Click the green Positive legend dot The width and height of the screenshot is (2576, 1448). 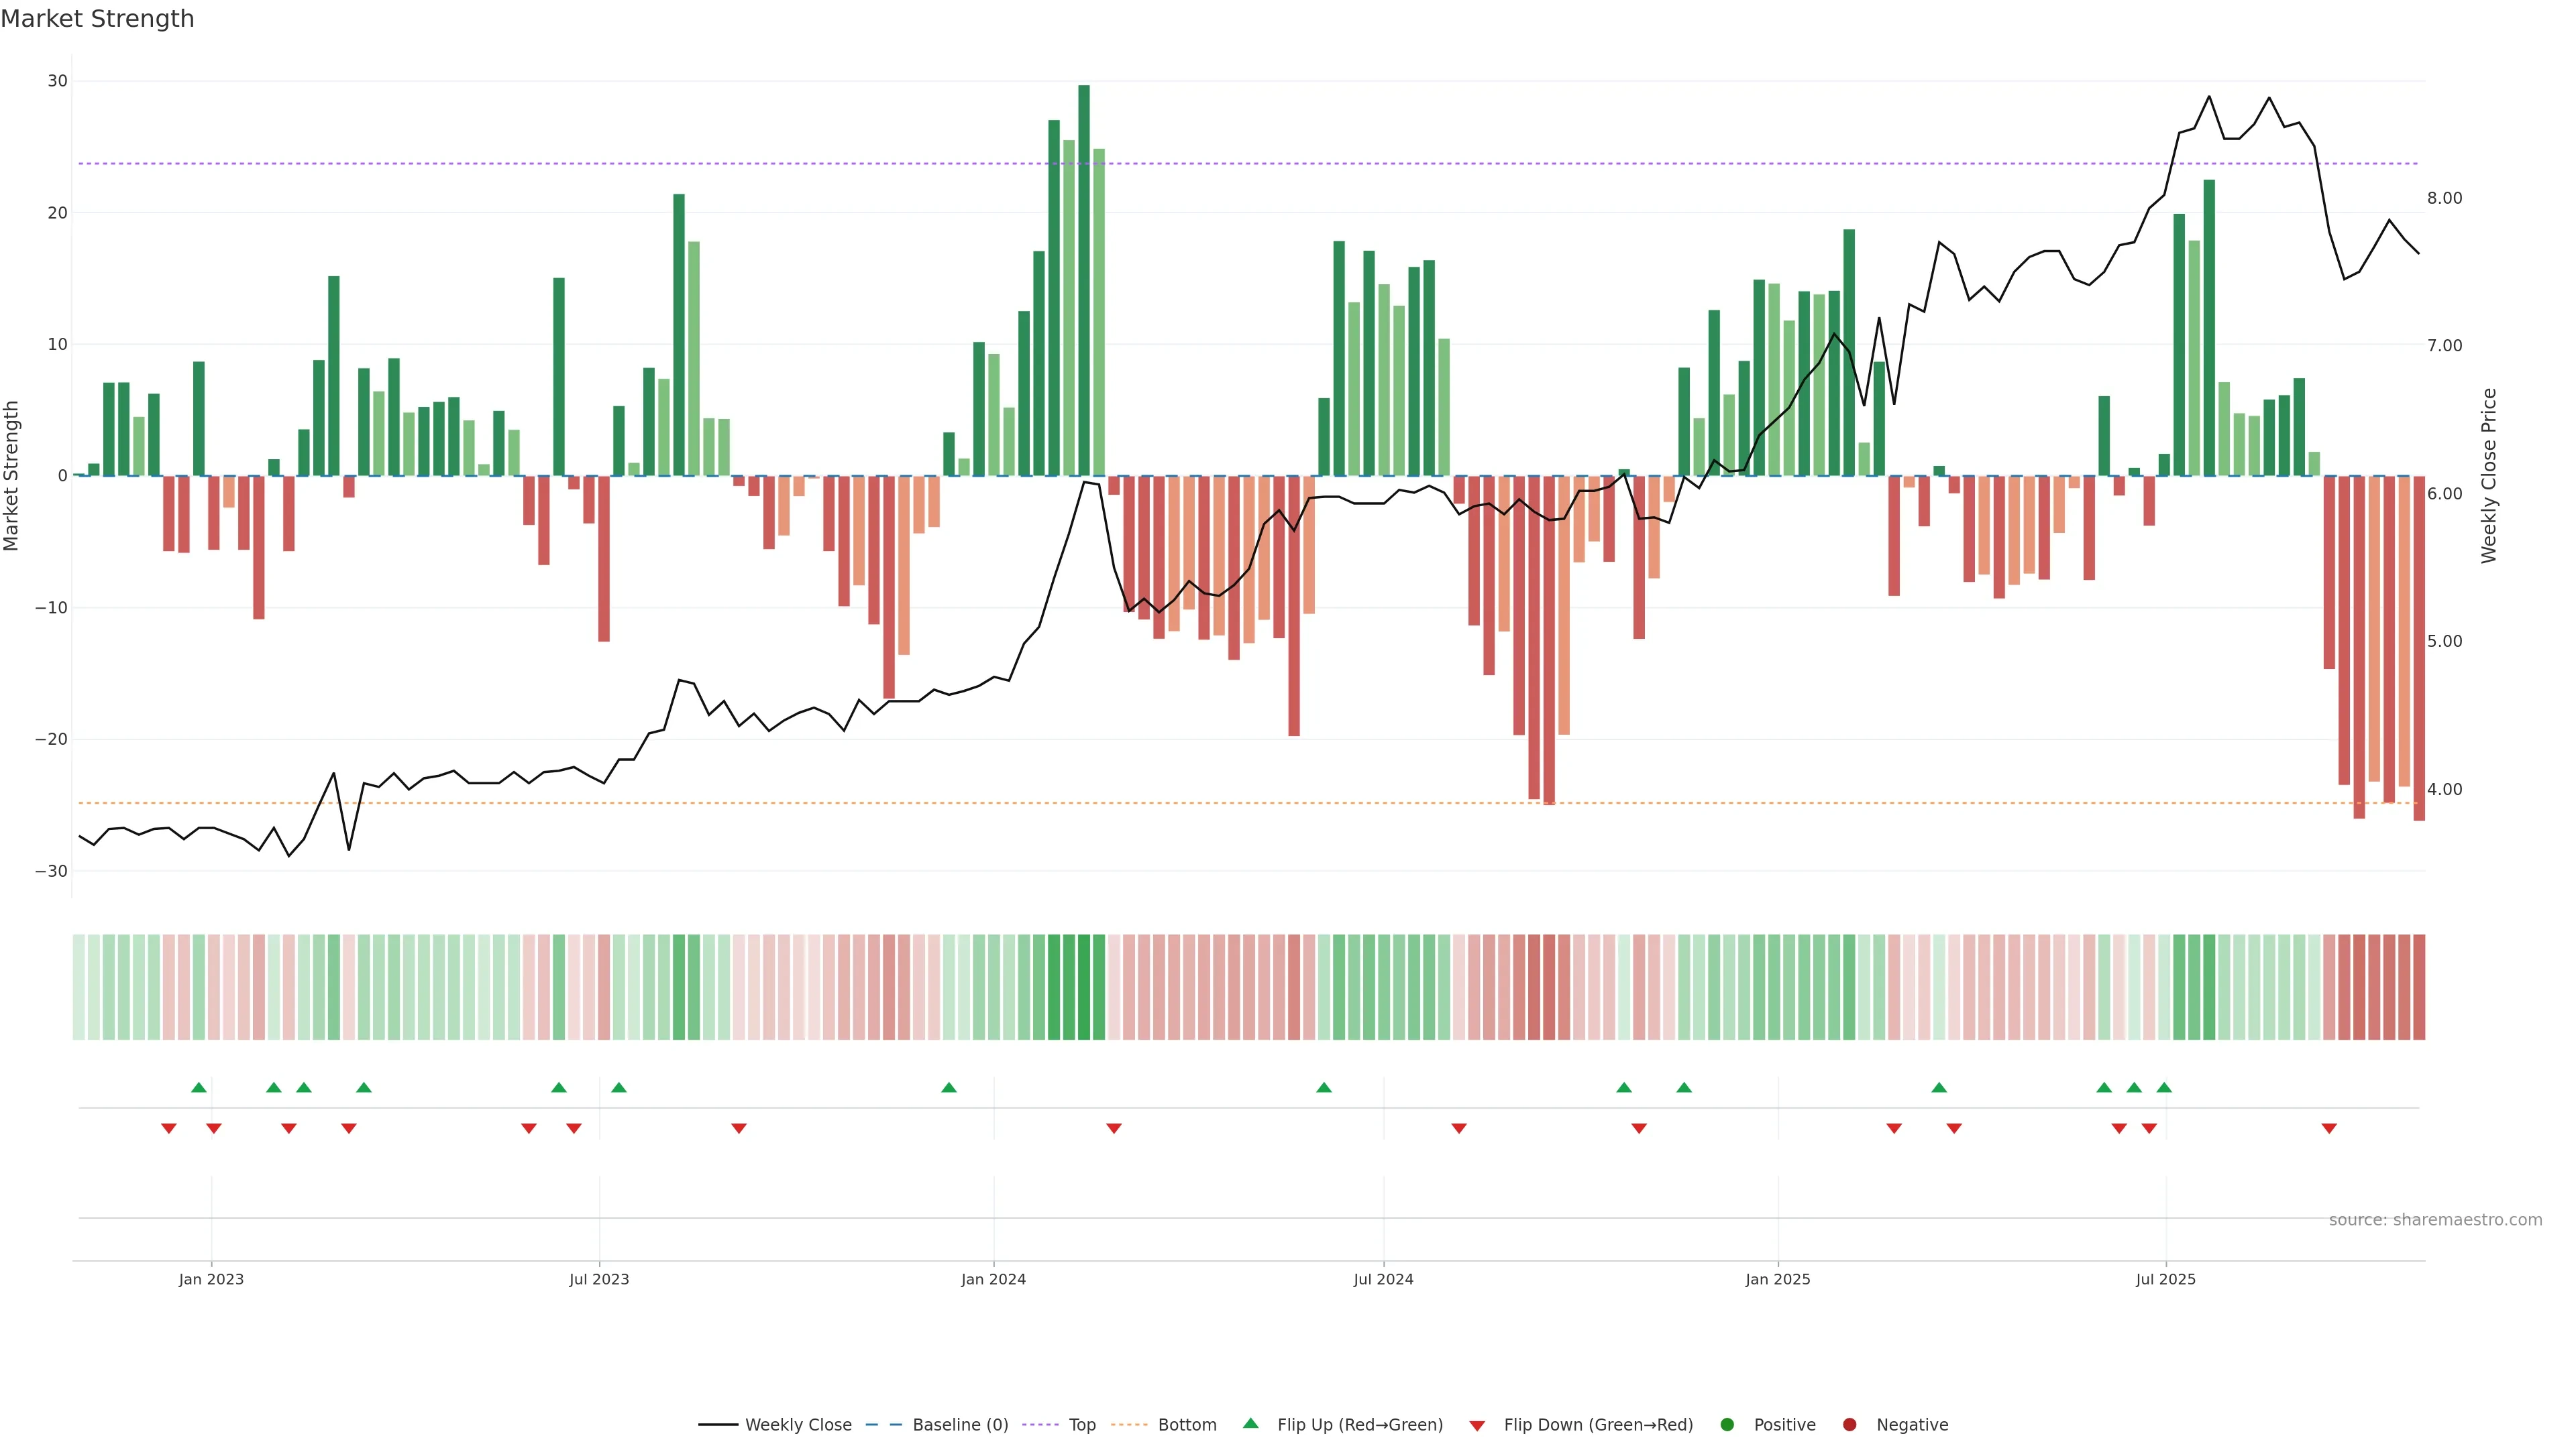[1727, 1425]
